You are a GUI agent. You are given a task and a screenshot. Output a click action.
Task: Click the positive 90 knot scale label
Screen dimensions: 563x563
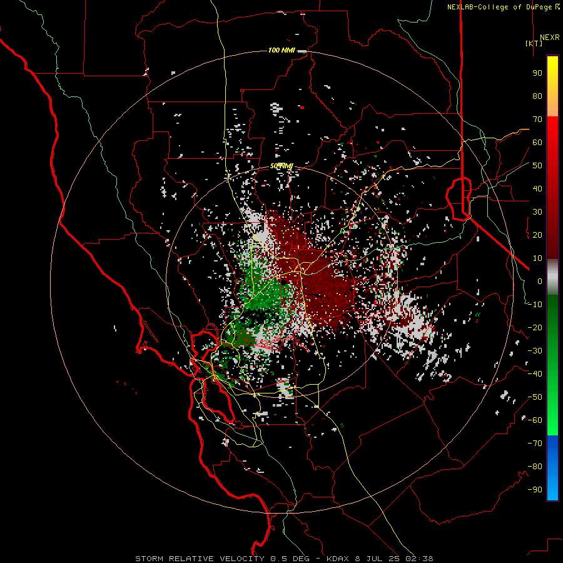[x=537, y=73]
